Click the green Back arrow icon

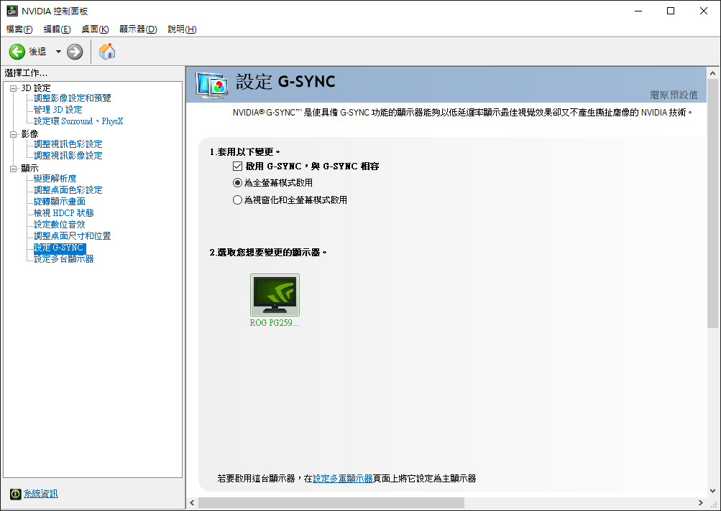pos(17,52)
